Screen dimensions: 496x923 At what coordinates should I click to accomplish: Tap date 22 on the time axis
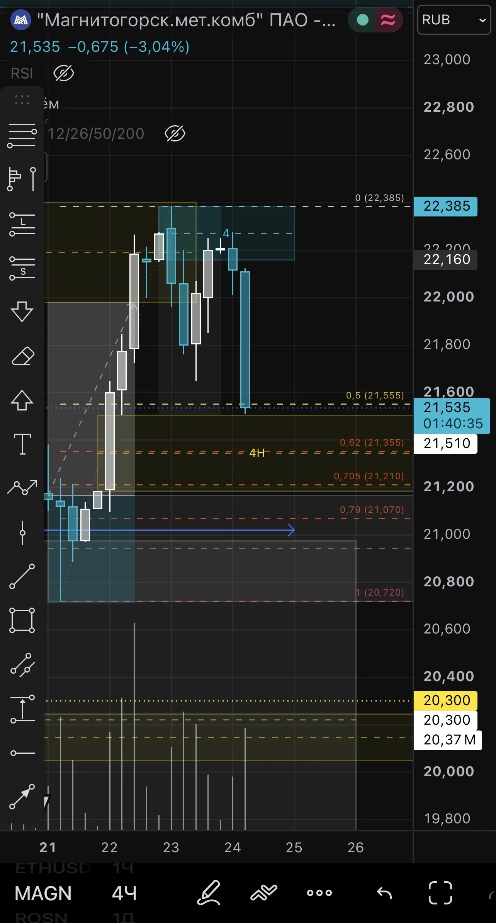[x=109, y=847]
